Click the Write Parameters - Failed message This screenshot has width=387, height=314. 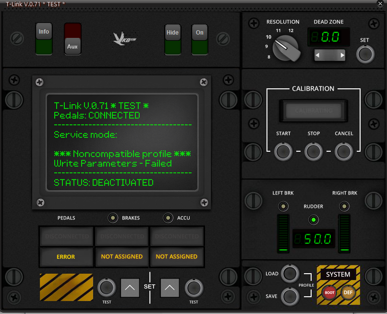(112, 163)
